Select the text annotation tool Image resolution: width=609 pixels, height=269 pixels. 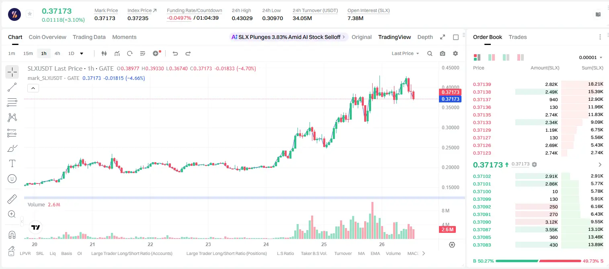[12, 163]
